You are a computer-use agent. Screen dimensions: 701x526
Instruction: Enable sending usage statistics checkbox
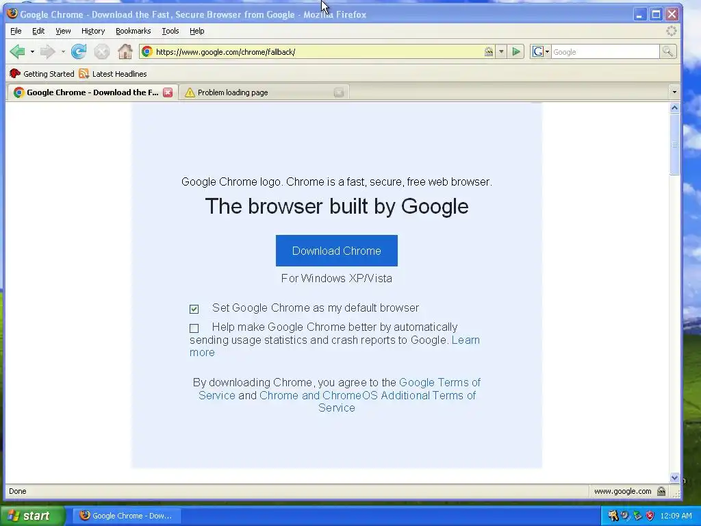point(194,328)
